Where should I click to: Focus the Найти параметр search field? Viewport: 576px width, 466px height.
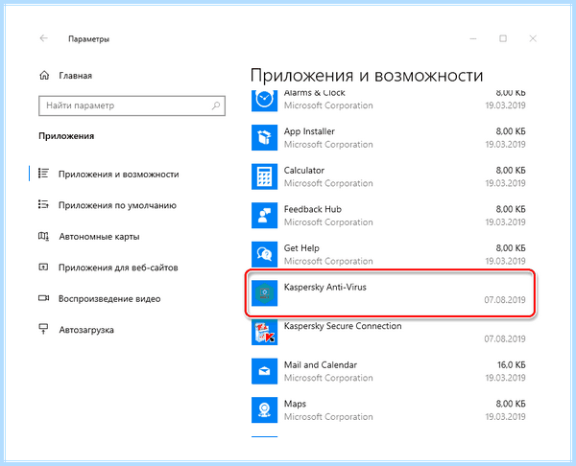(132, 105)
